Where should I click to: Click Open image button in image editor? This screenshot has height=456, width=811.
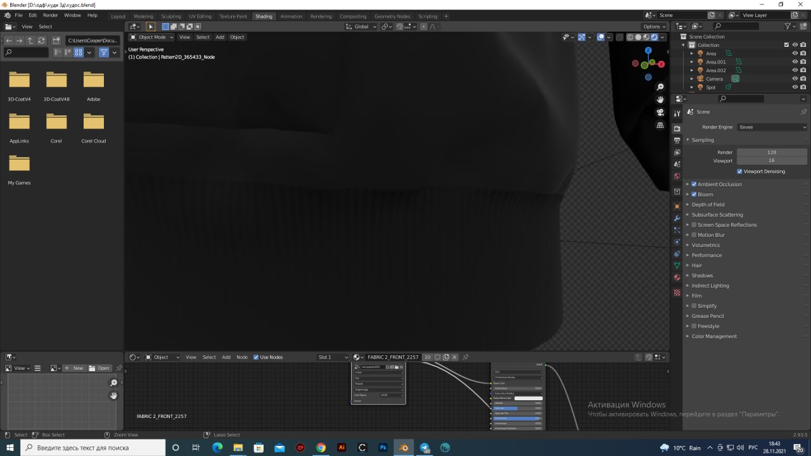pyautogui.click(x=99, y=368)
